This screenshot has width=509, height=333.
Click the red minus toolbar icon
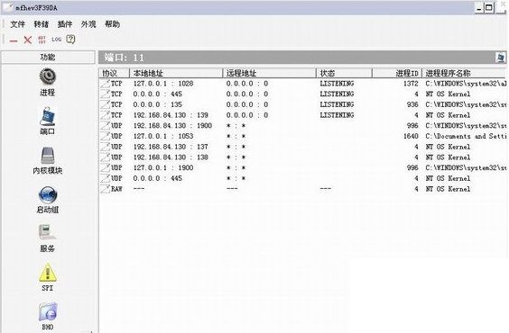(x=14, y=40)
